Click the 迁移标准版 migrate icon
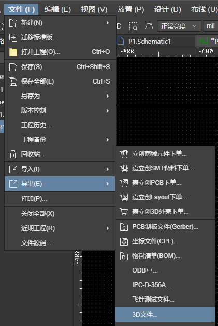 click(13, 37)
